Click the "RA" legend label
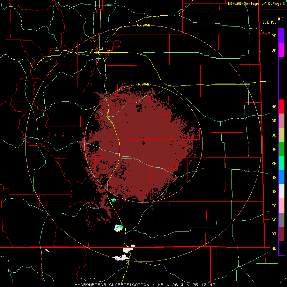 point(274,163)
